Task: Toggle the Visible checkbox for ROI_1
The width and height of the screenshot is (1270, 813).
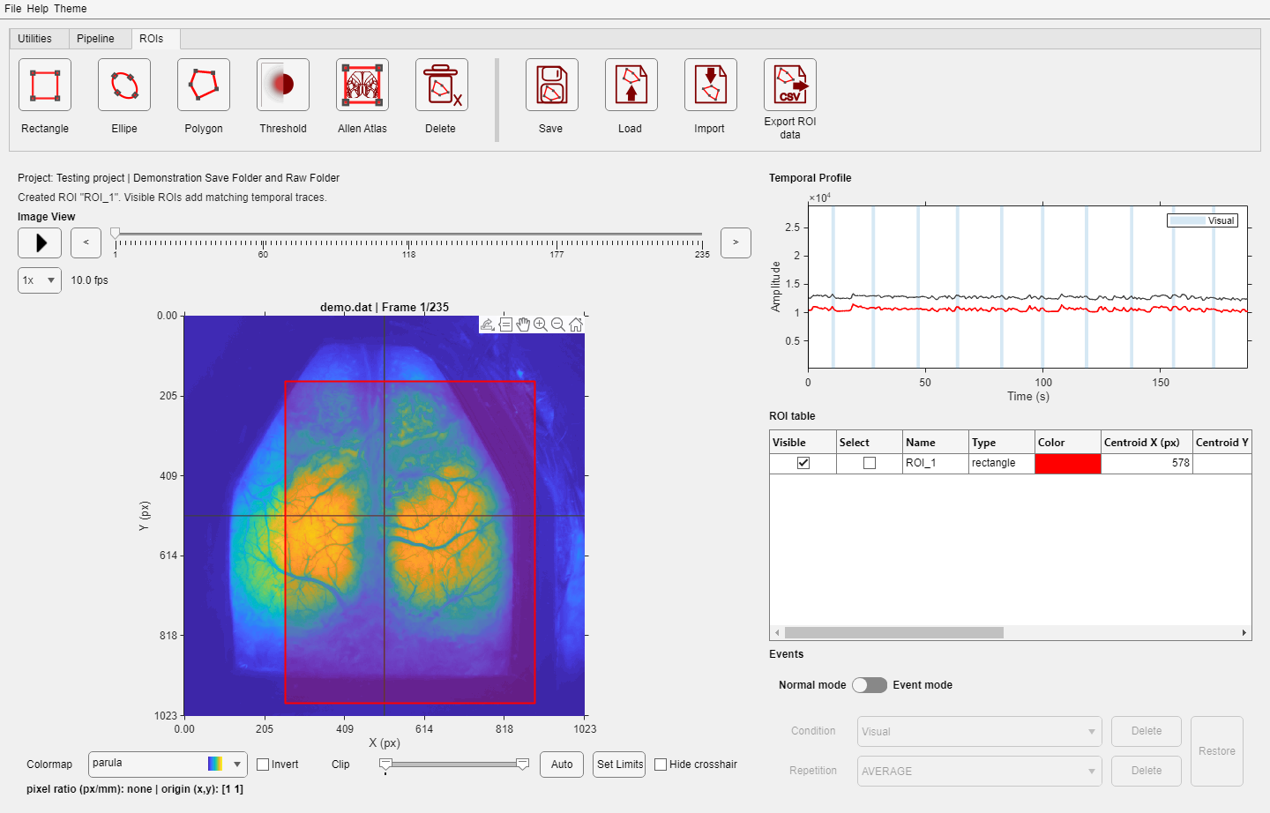Action: click(803, 463)
